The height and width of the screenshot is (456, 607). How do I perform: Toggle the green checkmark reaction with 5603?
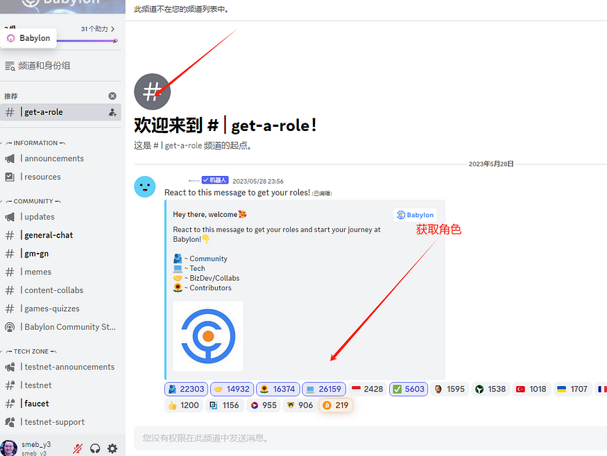(409, 389)
